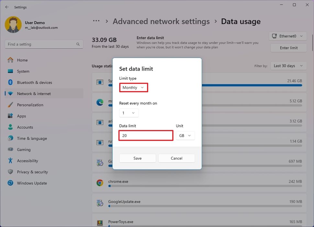Click the back arrow at top left

(x=6, y=7)
